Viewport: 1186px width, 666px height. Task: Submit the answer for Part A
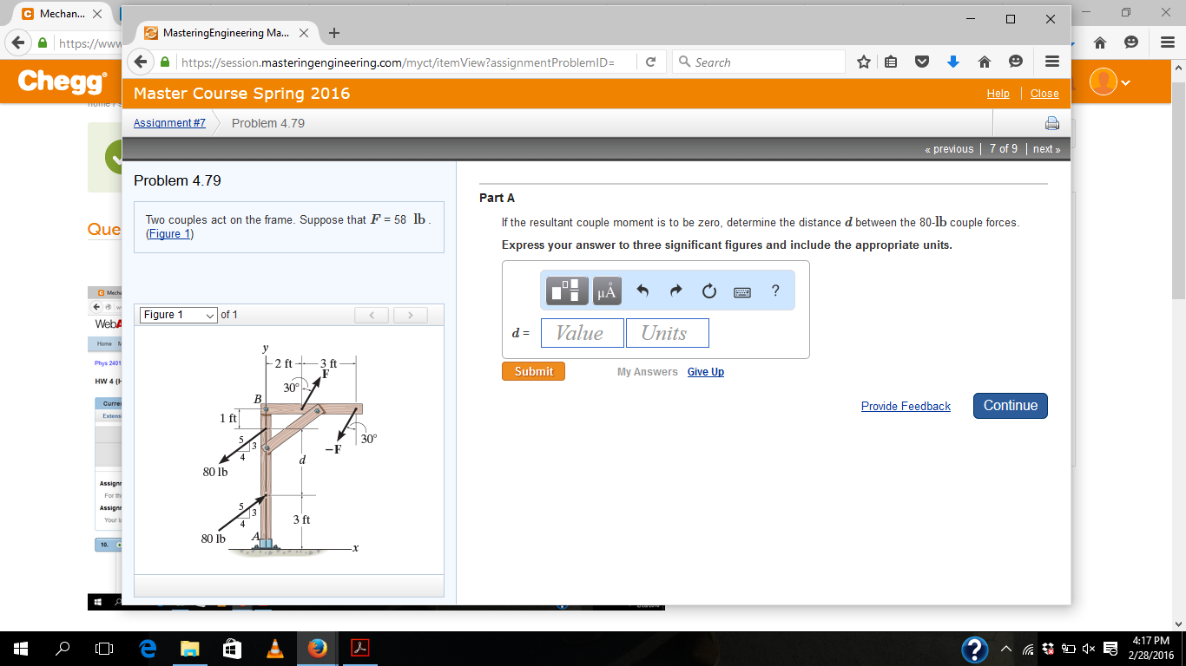(532, 370)
